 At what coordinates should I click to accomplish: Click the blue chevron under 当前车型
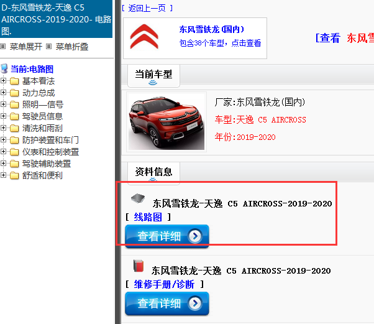[x=153, y=83]
